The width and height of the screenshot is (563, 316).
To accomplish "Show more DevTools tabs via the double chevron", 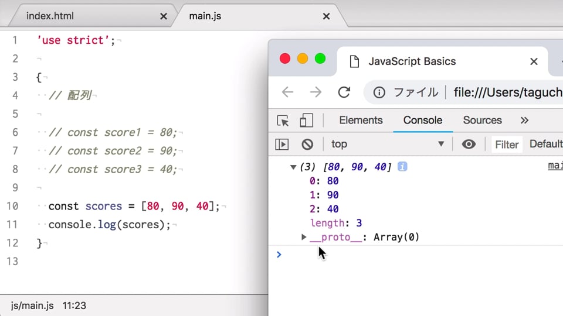I will (524, 121).
